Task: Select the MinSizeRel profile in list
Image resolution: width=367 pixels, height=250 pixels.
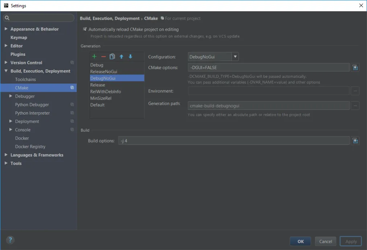Action: (117, 98)
